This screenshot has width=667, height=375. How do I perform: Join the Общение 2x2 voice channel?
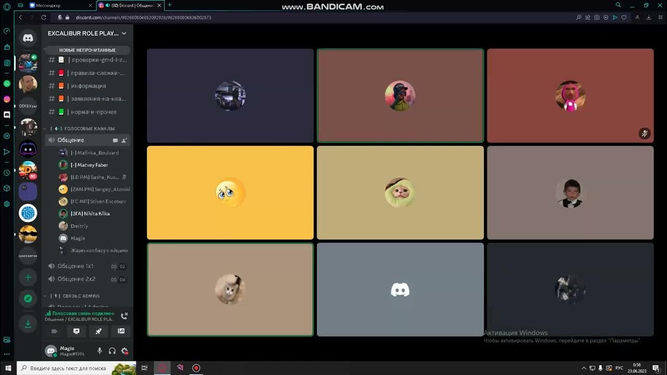tap(88, 279)
